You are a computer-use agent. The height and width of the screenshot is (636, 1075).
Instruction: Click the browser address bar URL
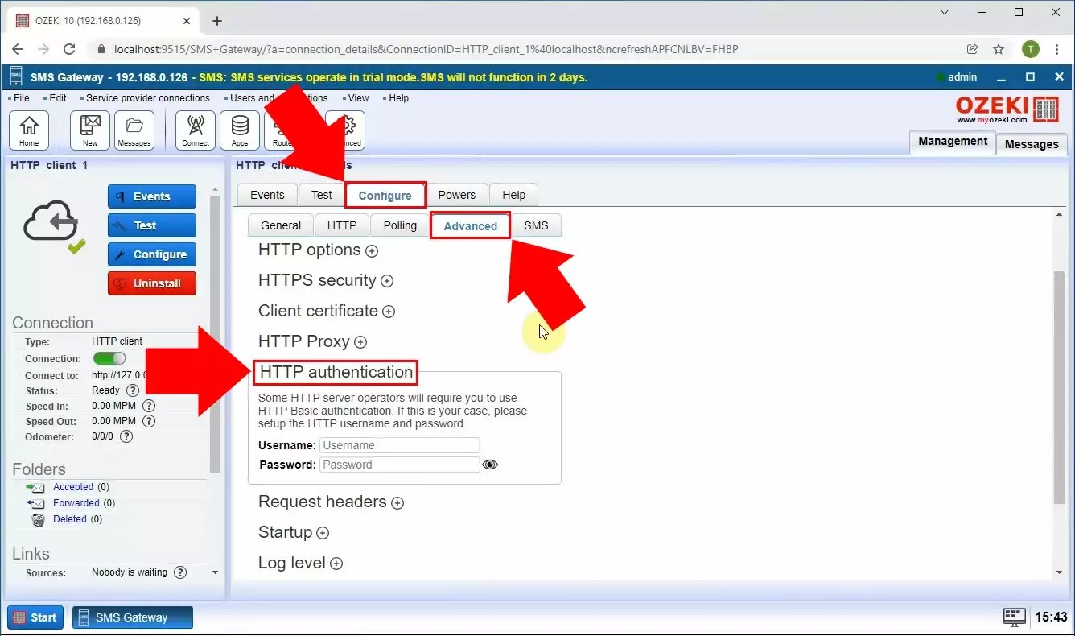click(x=426, y=49)
